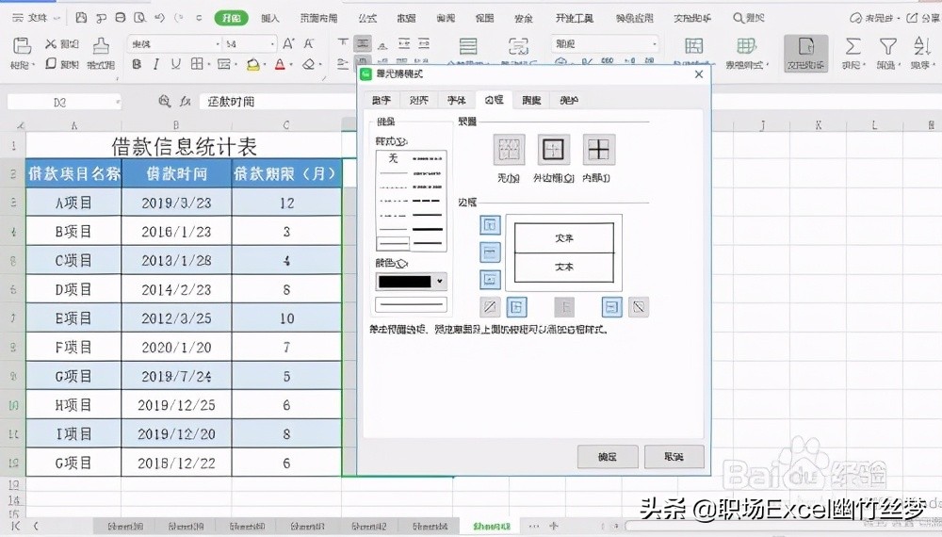Confirm dialog with the 确定 button
The width and height of the screenshot is (942, 537).
coord(608,457)
